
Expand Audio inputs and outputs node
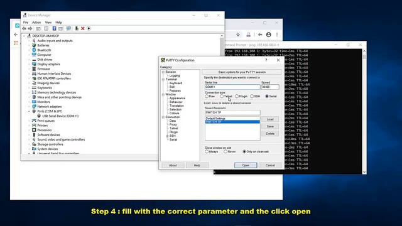pyautogui.click(x=30, y=41)
